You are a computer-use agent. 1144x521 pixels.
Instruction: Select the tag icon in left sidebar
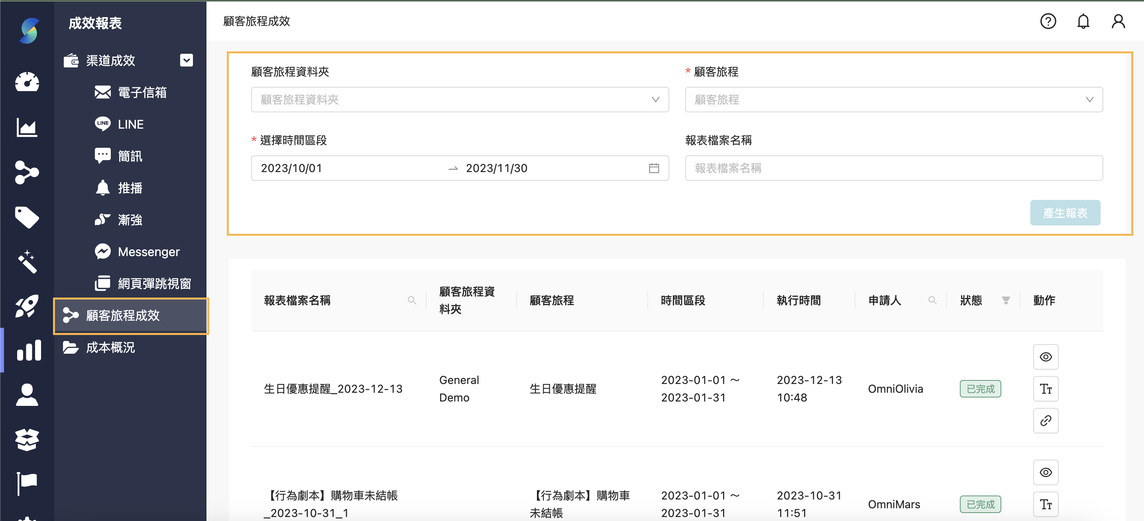point(27,217)
